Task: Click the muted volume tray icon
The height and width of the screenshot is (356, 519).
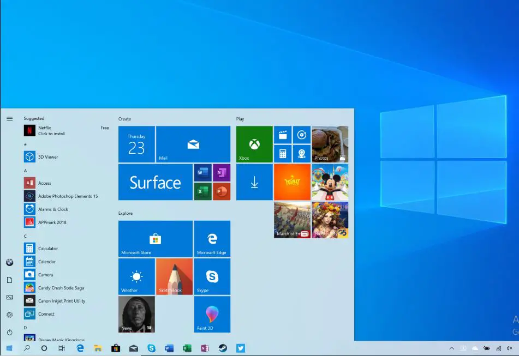Action: (x=509, y=348)
